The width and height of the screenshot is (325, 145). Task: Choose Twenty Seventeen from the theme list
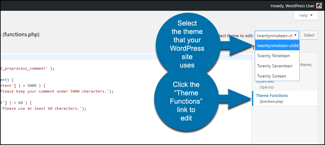[x=277, y=66]
